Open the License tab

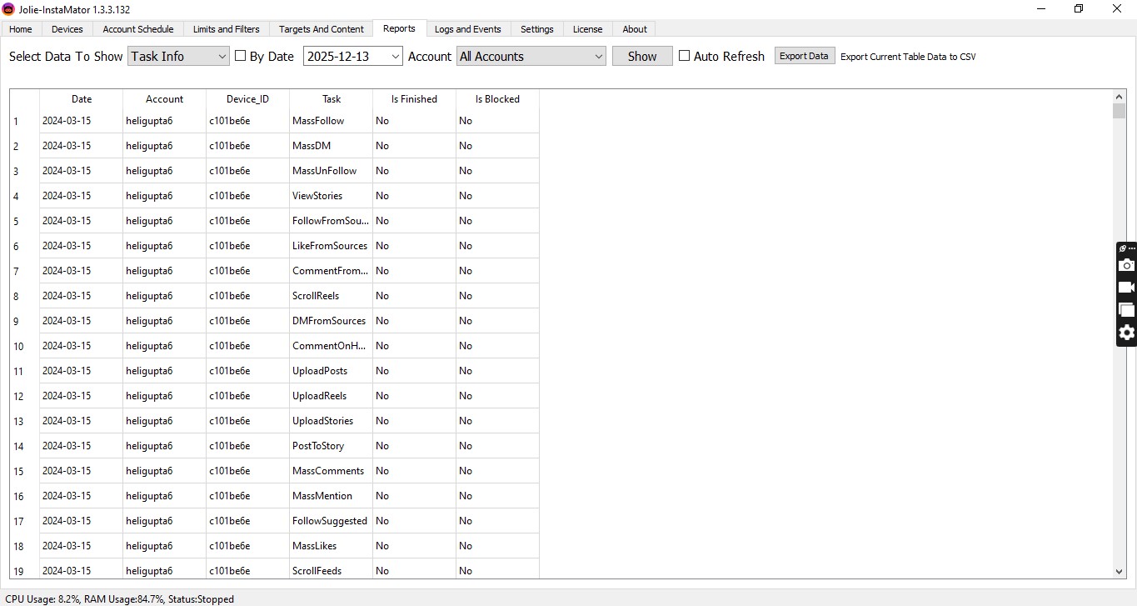click(587, 28)
